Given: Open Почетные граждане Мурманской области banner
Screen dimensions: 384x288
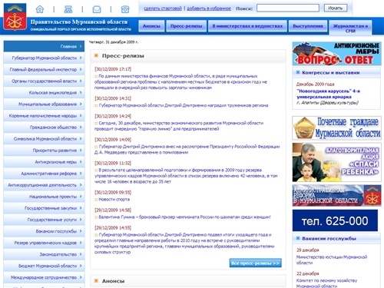Looking at the screenshot, I should click(336, 127).
